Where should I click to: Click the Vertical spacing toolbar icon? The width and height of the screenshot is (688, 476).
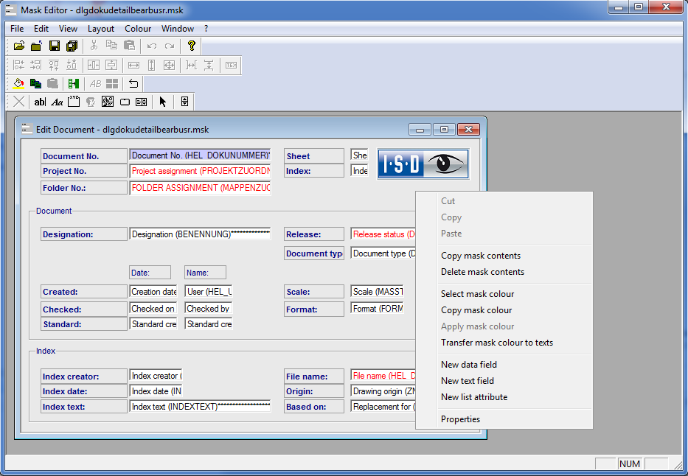tap(209, 66)
